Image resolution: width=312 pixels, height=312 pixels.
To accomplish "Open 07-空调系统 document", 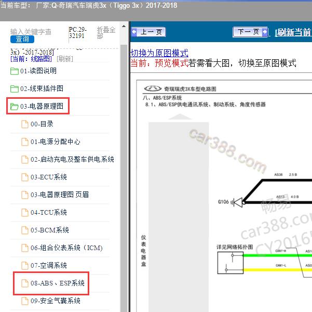I will coord(49,265).
